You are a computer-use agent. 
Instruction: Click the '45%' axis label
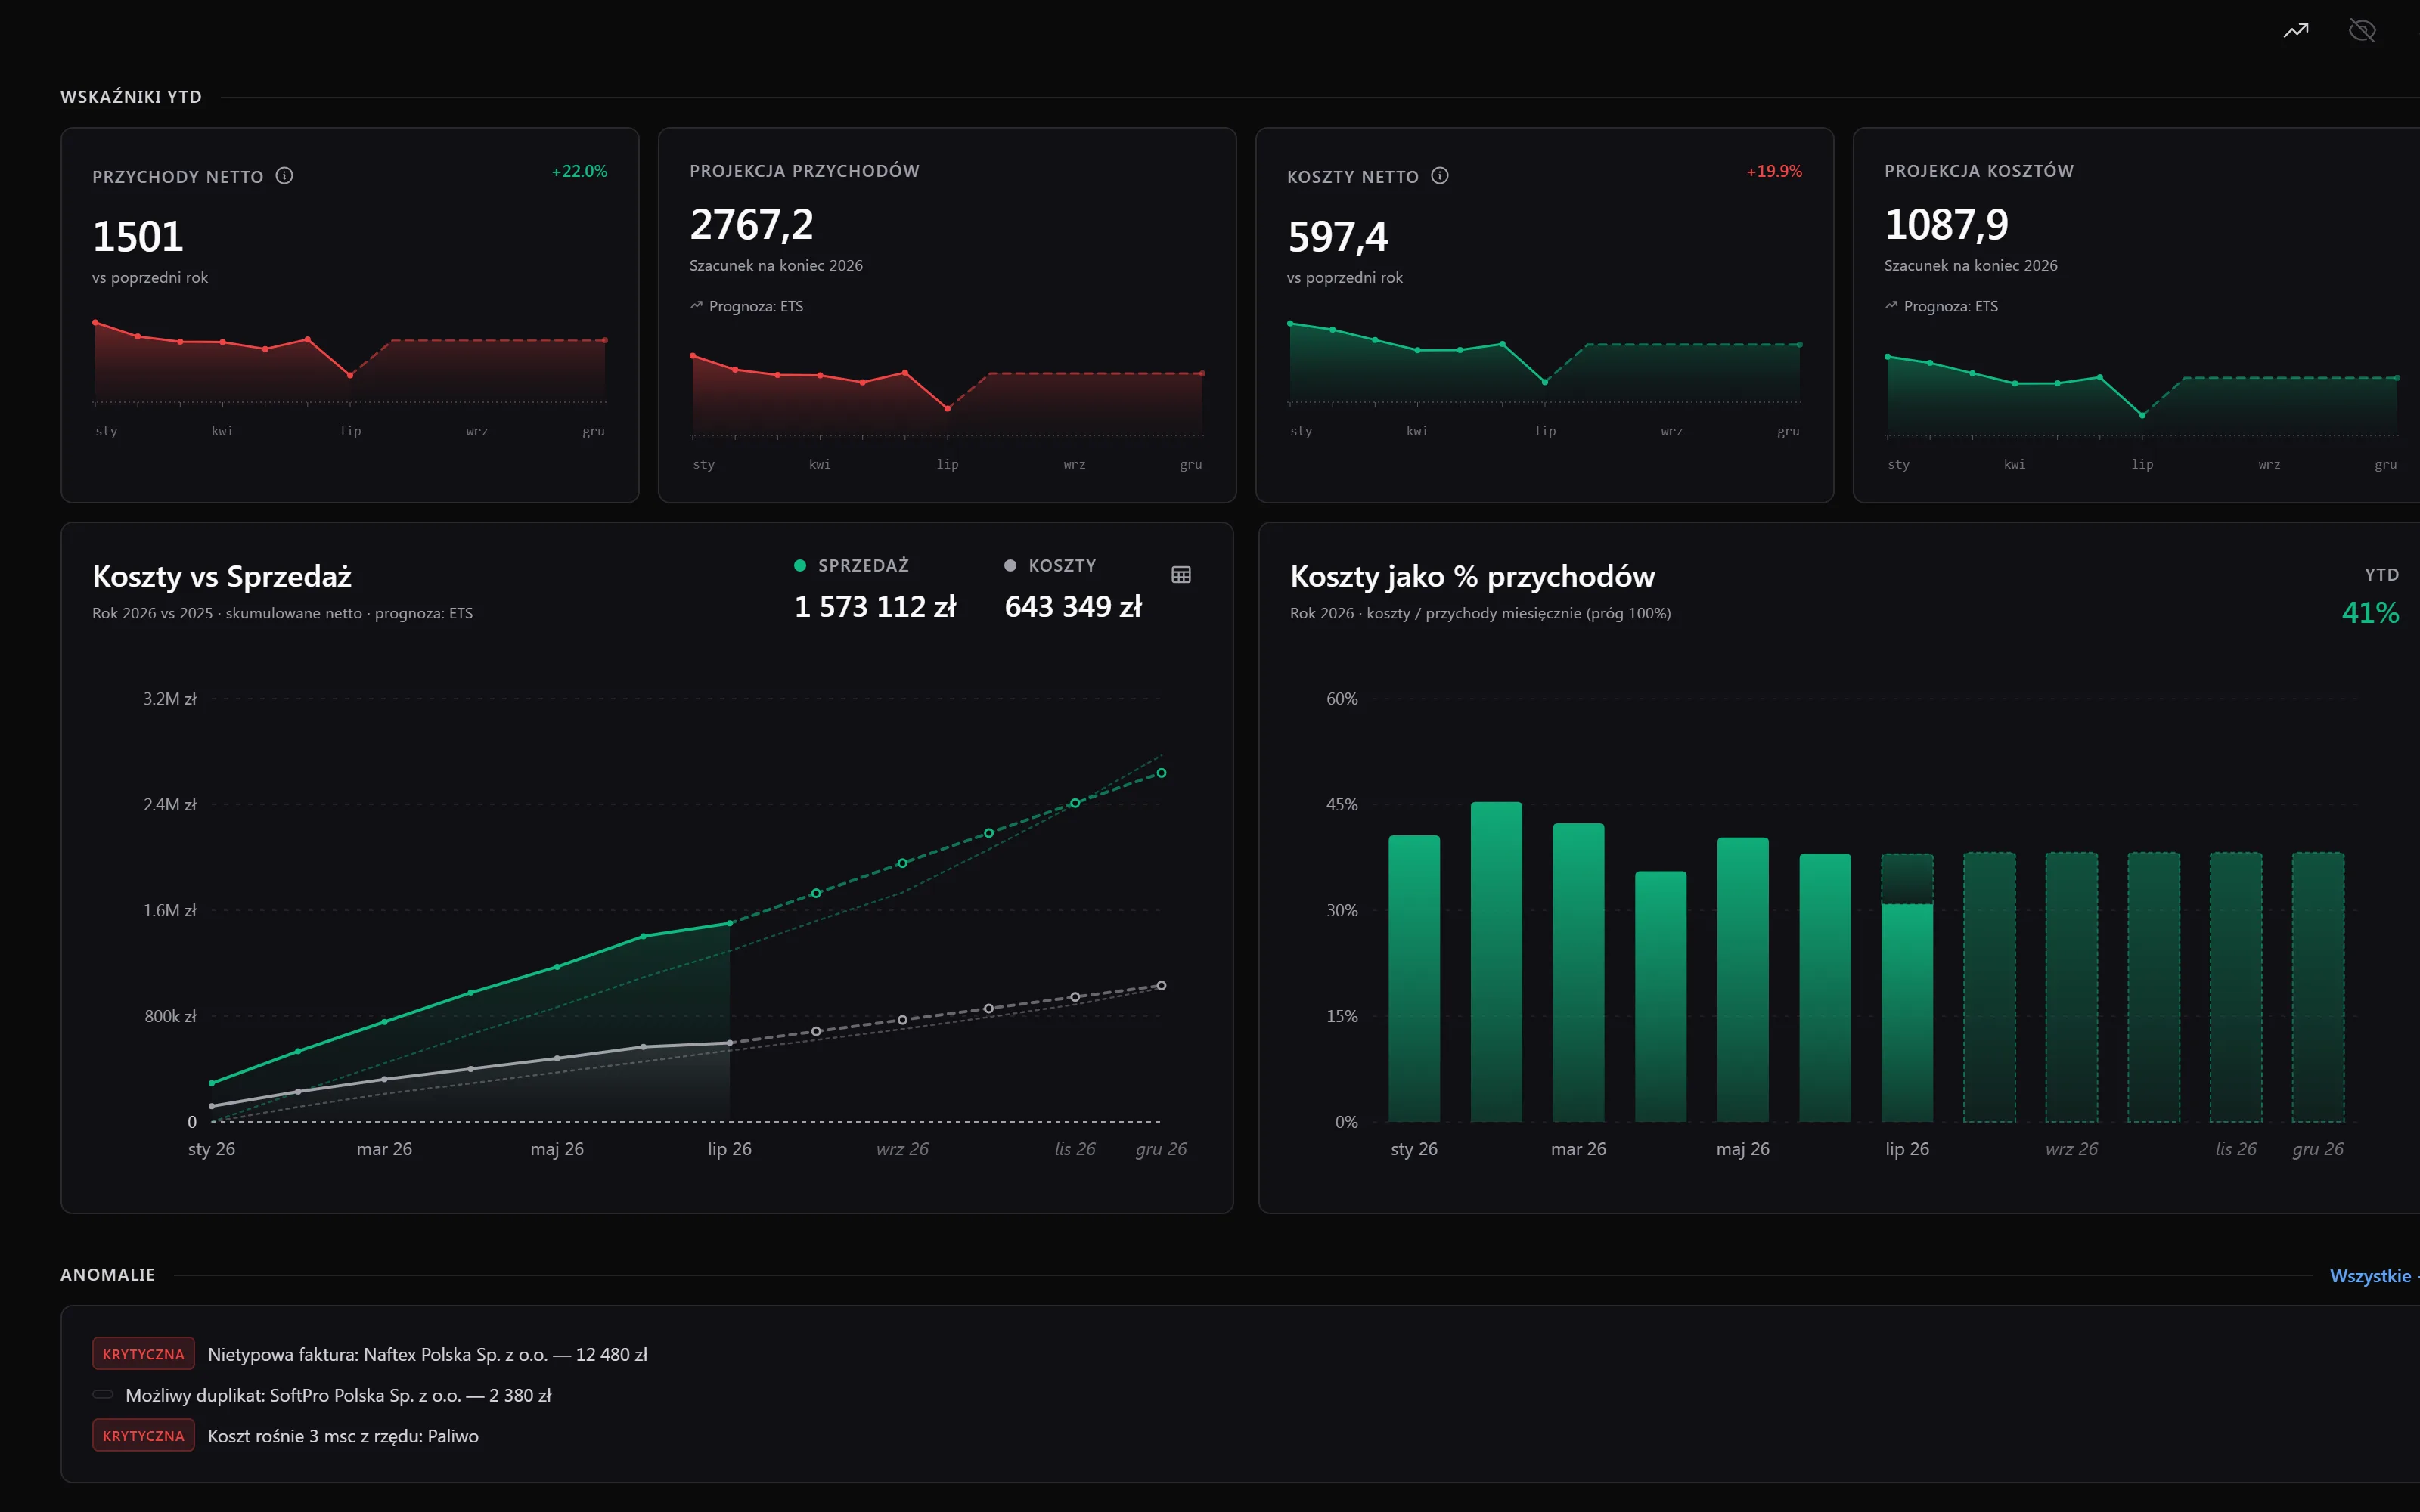tap(1342, 805)
